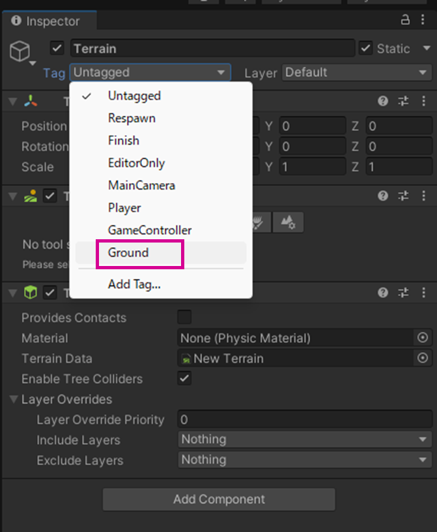Enable the Provides Contacts checkbox

[x=185, y=318]
